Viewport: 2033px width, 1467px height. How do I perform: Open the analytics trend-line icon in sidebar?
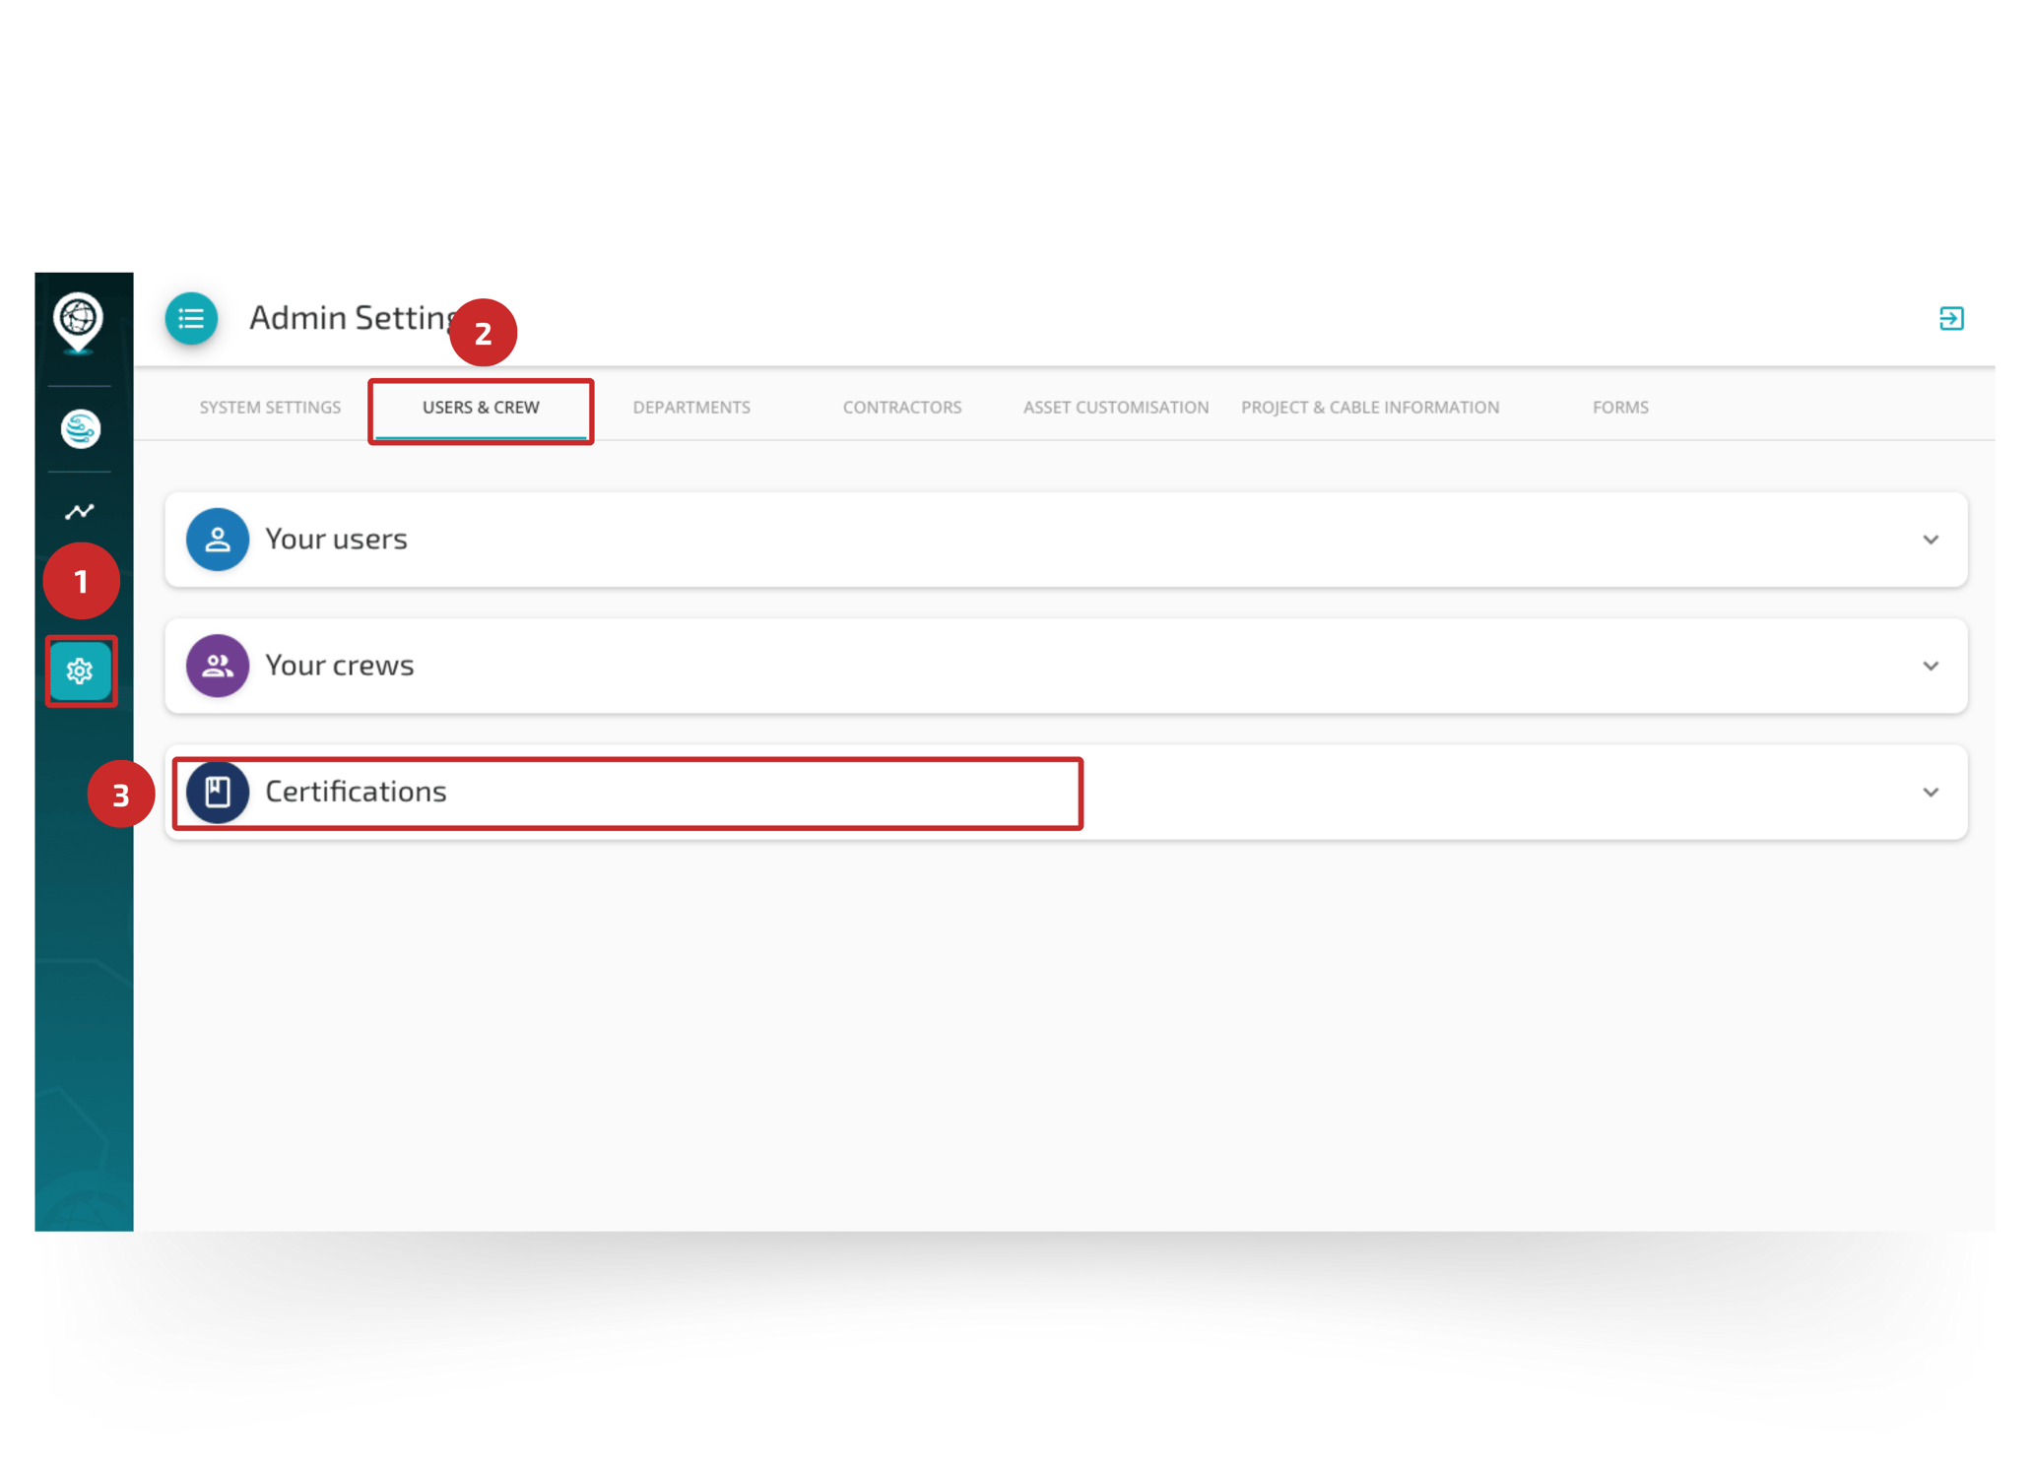point(80,510)
